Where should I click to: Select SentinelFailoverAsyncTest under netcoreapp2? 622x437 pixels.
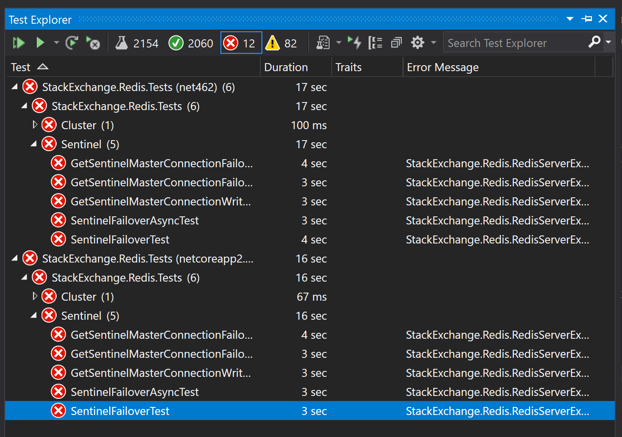310,392
